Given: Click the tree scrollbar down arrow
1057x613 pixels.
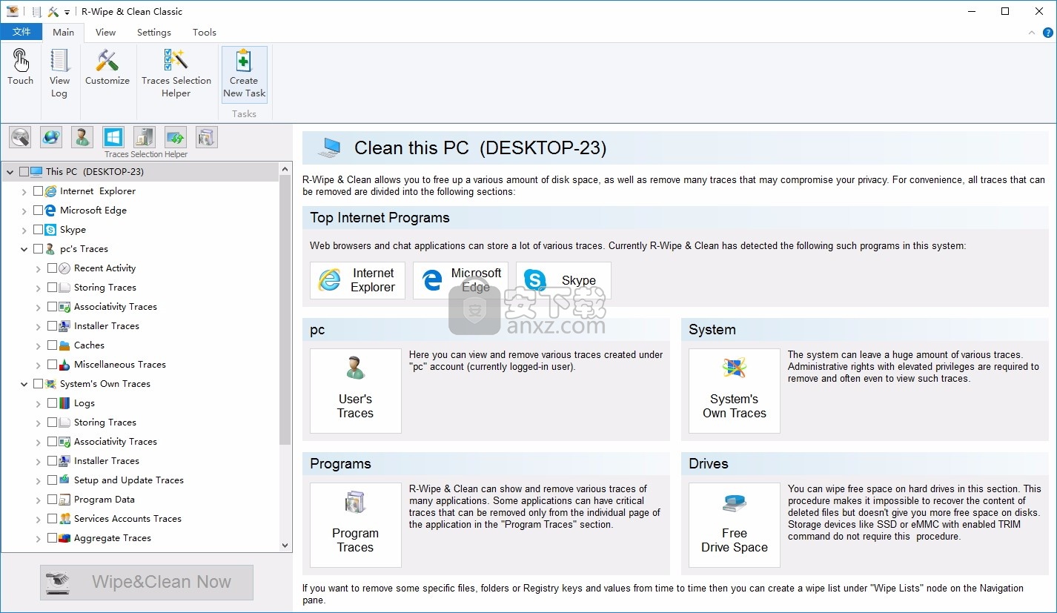Looking at the screenshot, I should pyautogui.click(x=285, y=546).
